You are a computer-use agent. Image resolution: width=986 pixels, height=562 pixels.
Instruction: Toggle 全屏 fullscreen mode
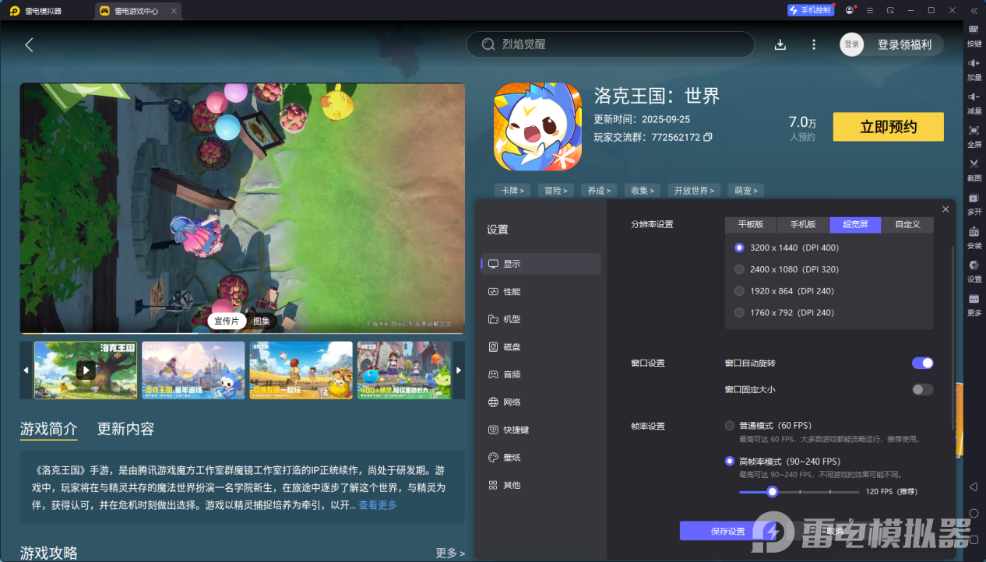[974, 136]
